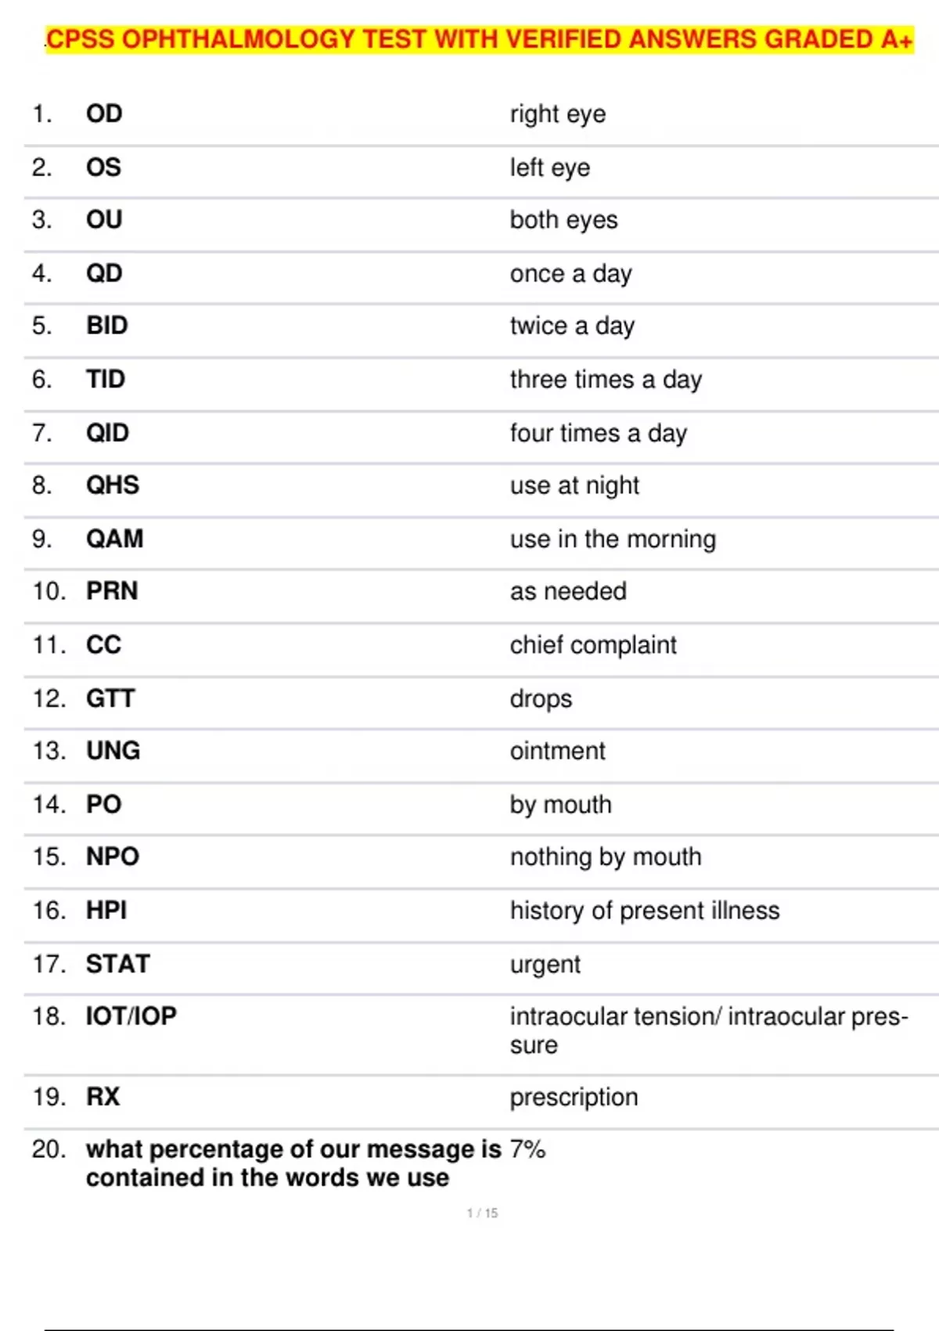Click 'three times a day' text
This screenshot has height=1331, width=939.
(606, 380)
